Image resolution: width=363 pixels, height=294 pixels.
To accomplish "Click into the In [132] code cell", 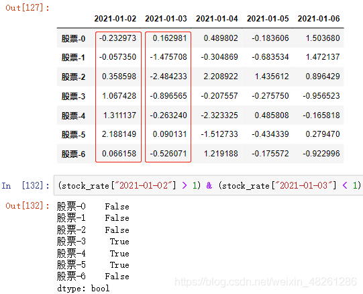I will (209, 185).
